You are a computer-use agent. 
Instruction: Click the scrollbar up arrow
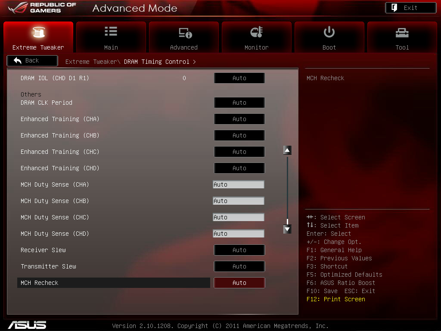pos(287,150)
